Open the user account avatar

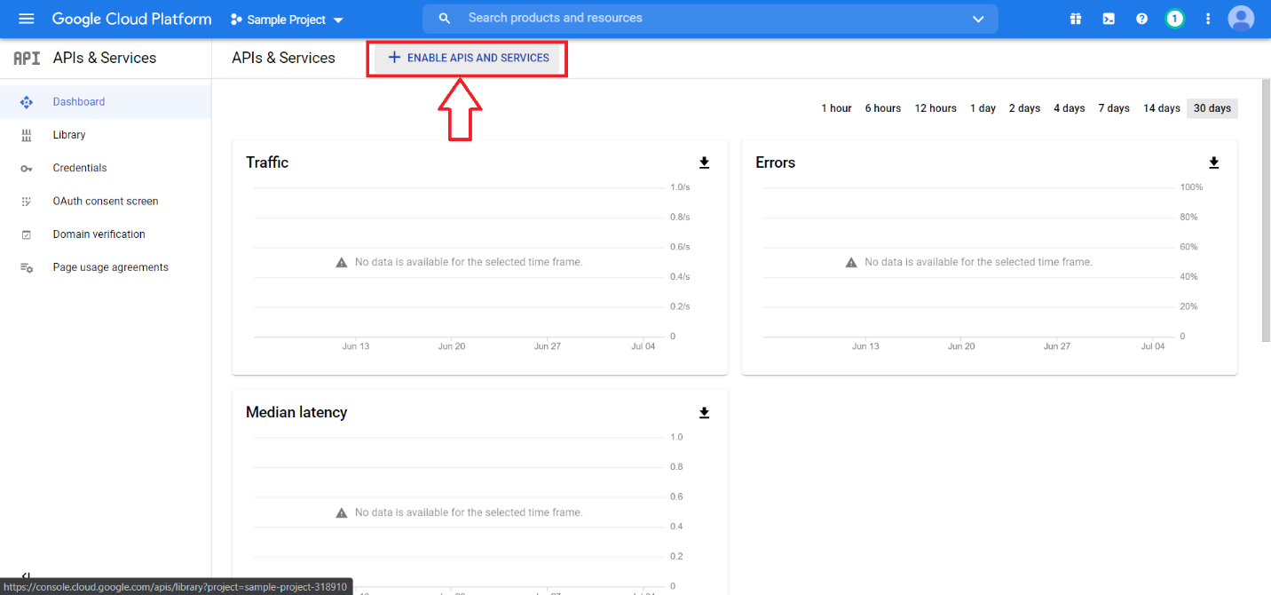[x=1241, y=19]
